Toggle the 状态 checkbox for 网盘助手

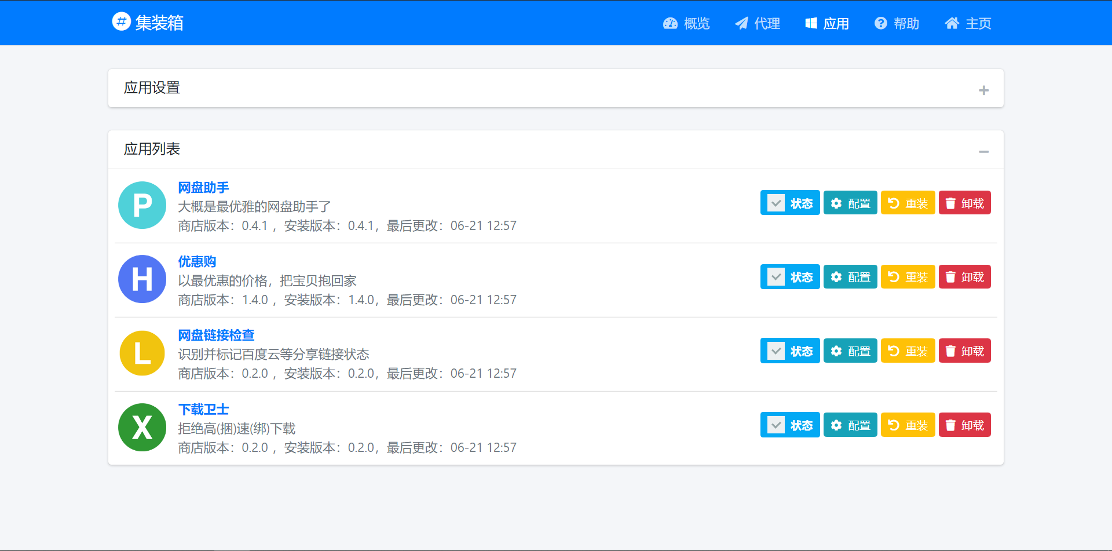[776, 203]
